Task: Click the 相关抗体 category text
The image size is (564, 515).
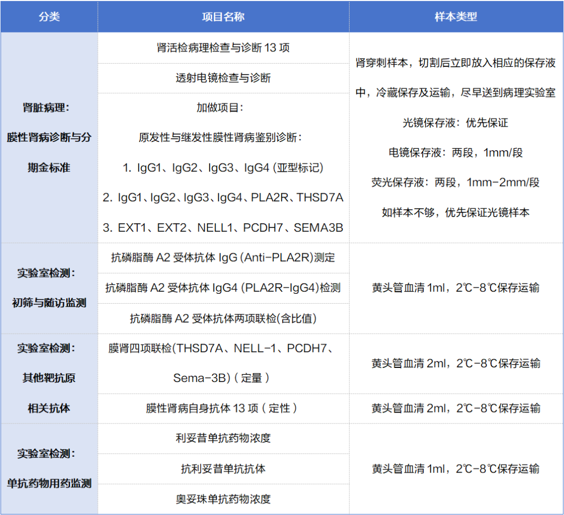Action: (x=49, y=408)
